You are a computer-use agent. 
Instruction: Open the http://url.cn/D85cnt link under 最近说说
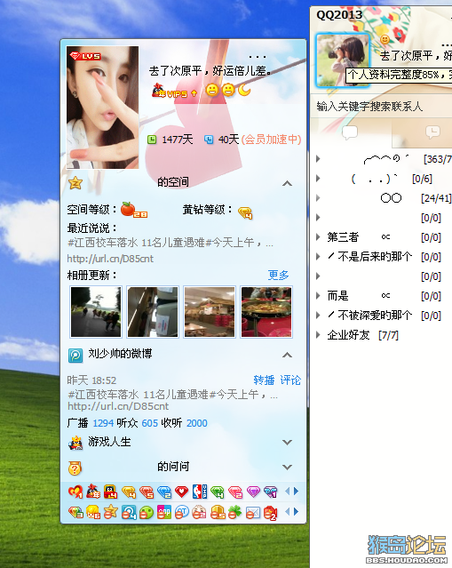tap(110, 259)
